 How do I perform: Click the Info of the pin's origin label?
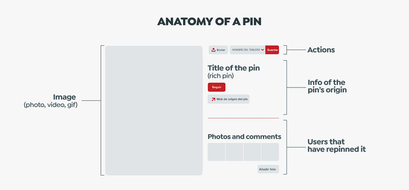(x=327, y=86)
